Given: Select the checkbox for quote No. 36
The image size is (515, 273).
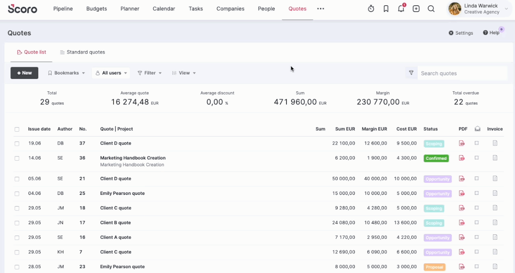Looking at the screenshot, I should pyautogui.click(x=17, y=158).
